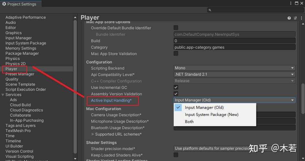Select Adaptive Performance settings category
The image size is (305, 161).
point(25,17)
